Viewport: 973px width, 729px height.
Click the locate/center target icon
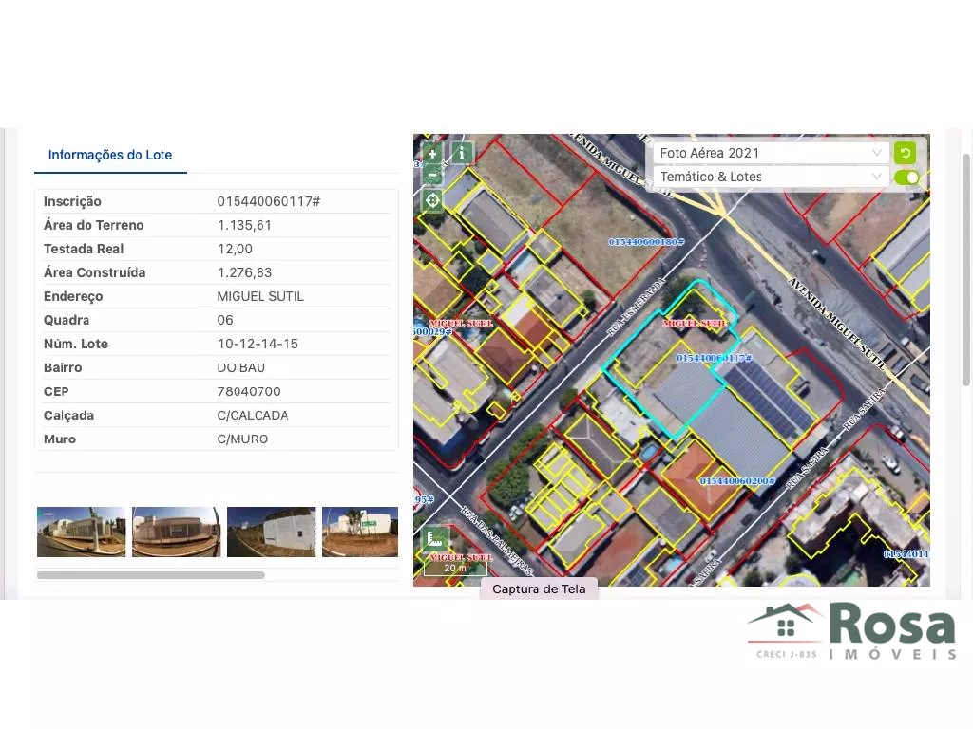pyautogui.click(x=432, y=200)
